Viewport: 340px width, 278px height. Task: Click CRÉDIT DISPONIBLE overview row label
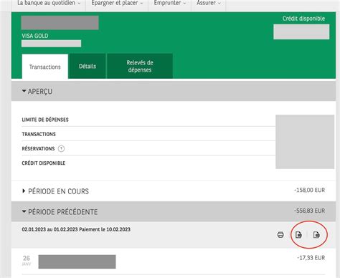tap(44, 163)
